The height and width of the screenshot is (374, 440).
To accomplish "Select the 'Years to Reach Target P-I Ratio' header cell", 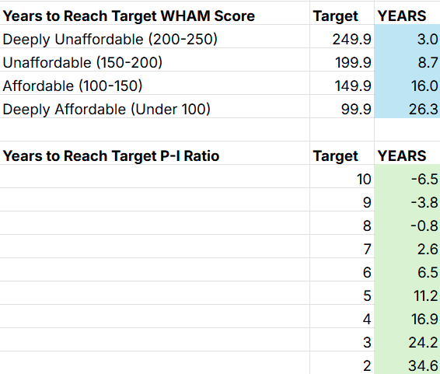I will (155, 153).
